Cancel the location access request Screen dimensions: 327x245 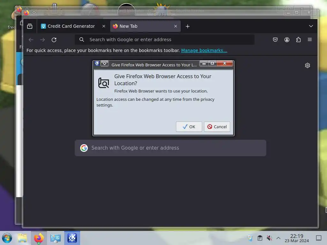tap(217, 127)
